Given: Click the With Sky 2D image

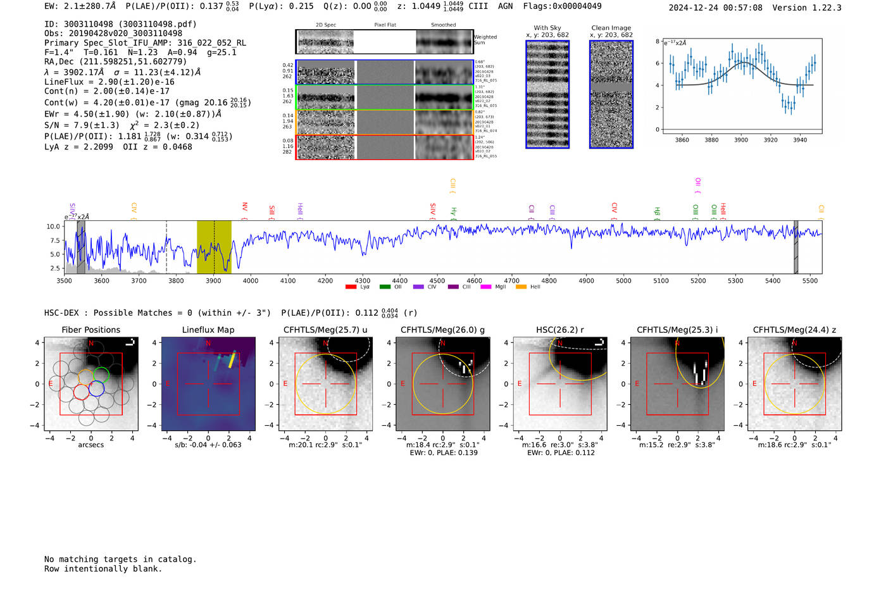Looking at the screenshot, I should coord(547,94).
